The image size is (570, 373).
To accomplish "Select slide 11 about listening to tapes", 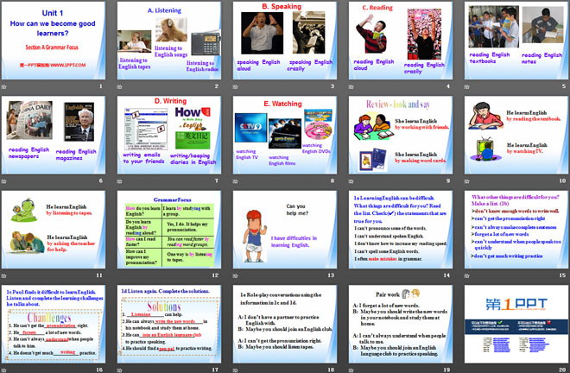I will pyautogui.click(x=53, y=230).
